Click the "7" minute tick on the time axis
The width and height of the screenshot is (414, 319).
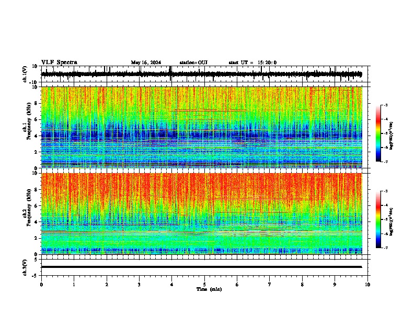coord(270,285)
